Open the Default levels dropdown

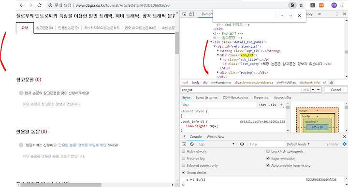(298, 144)
